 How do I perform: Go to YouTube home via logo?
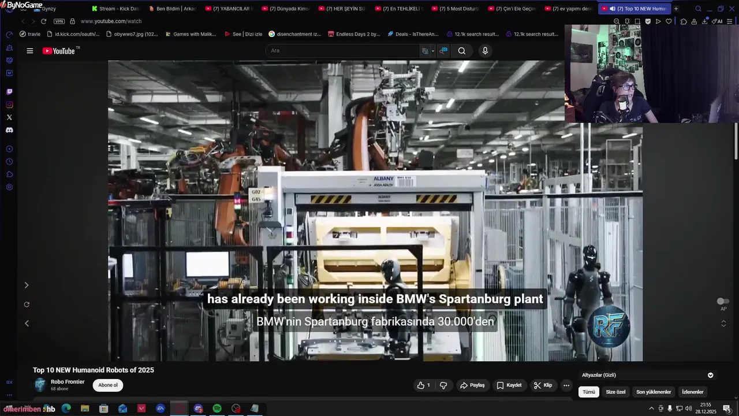(58, 51)
